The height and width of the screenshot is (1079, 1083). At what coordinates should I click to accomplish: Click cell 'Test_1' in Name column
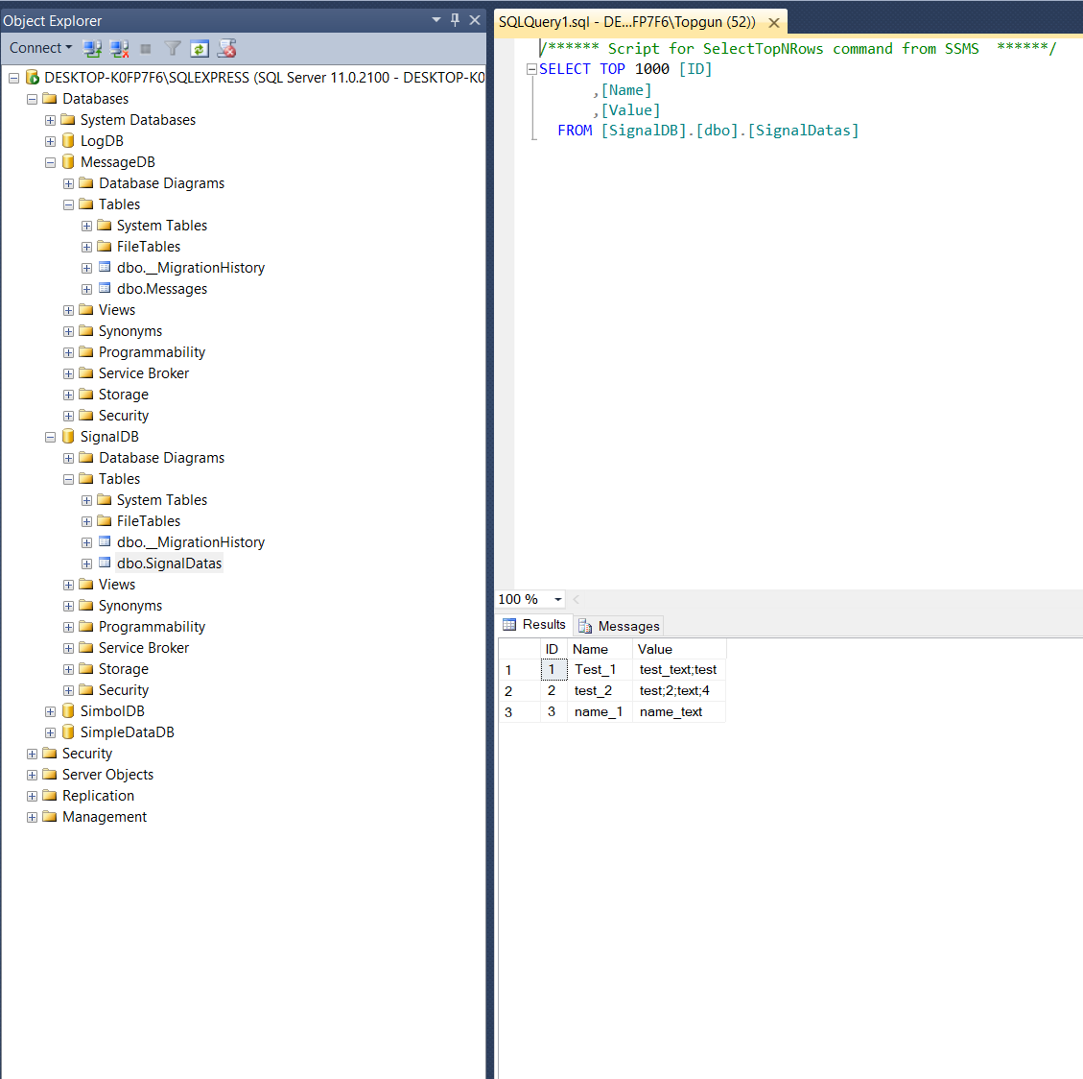point(600,669)
